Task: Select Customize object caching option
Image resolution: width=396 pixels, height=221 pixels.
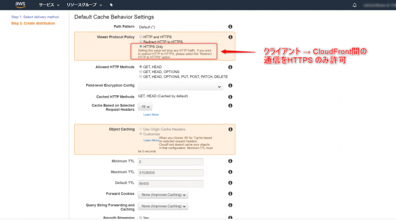Action: click(x=141, y=134)
